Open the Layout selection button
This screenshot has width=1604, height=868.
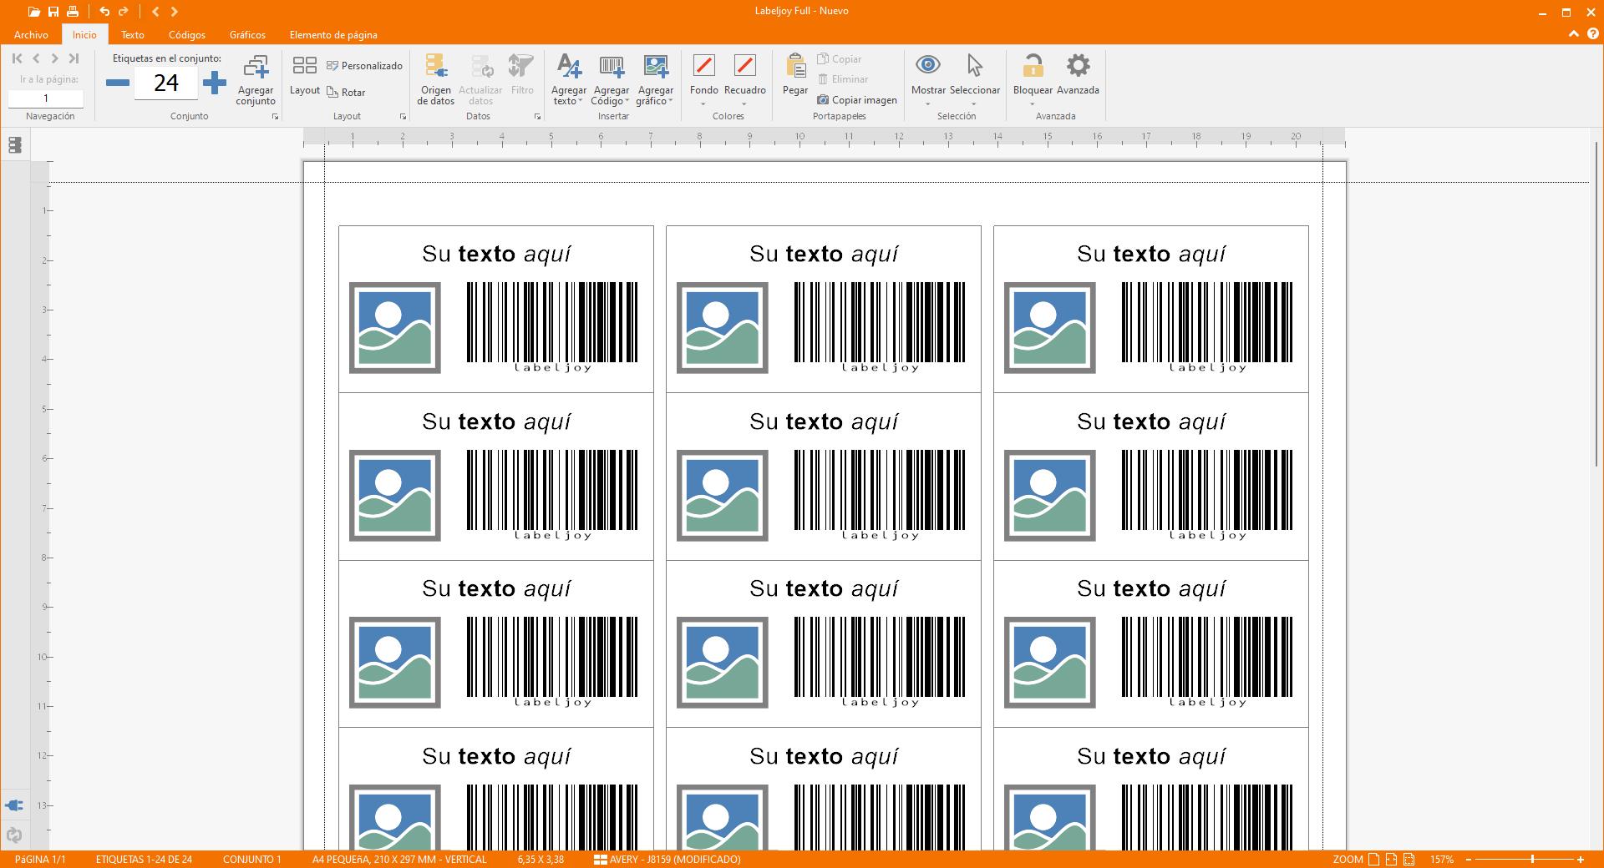coord(305,75)
